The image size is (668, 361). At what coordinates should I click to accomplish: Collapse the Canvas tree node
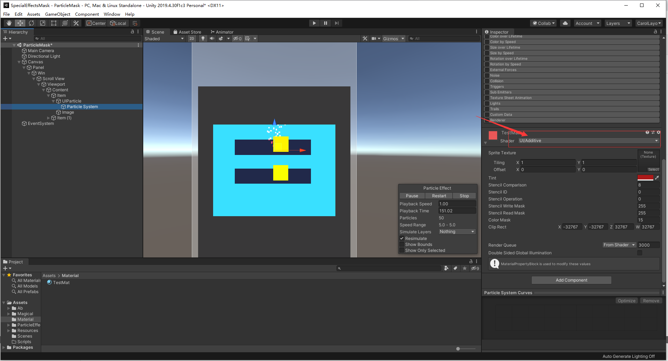[19, 62]
